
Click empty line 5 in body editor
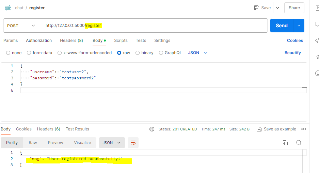click(x=163, y=90)
